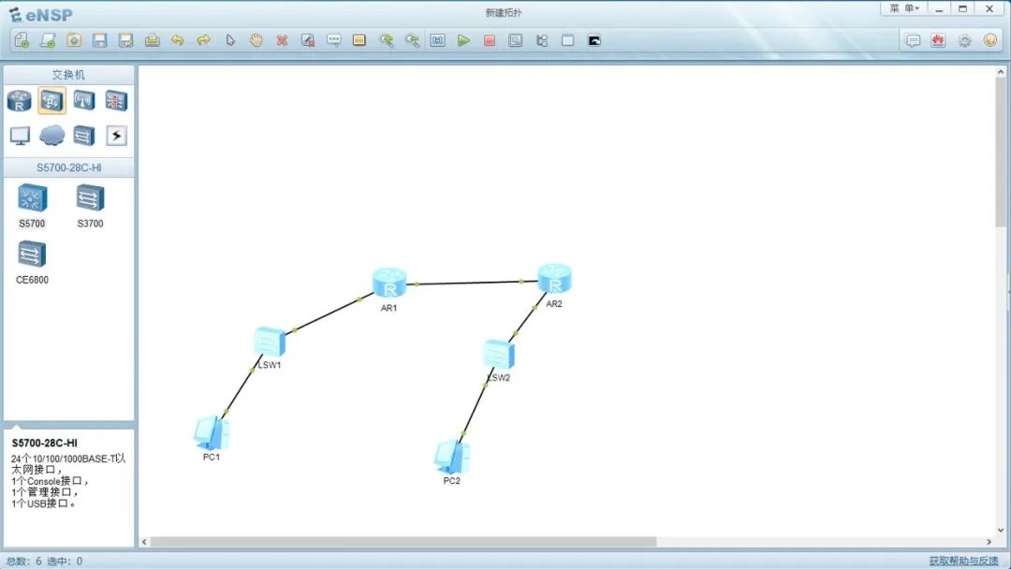
Task: Click the scroll down arrow
Action: (x=1001, y=531)
